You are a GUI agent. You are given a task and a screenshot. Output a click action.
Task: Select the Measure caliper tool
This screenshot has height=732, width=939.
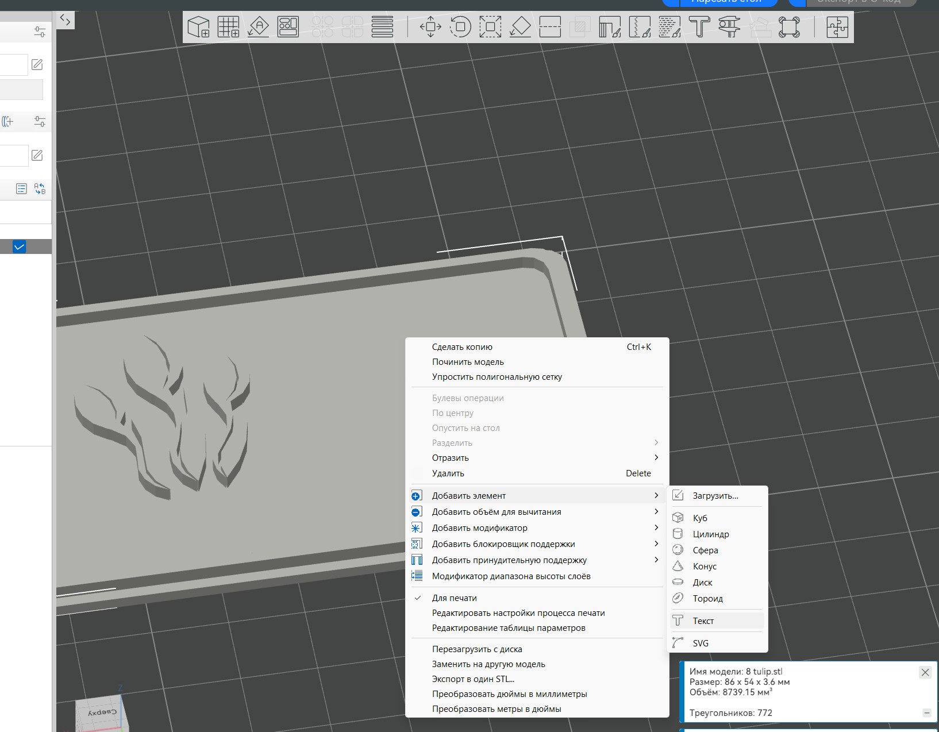tap(729, 27)
